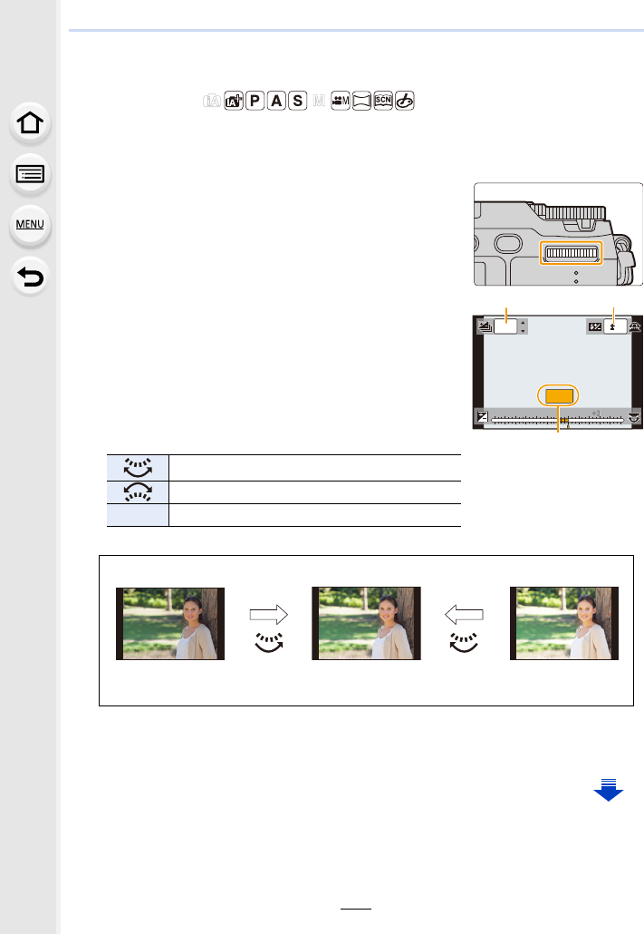644x934 pixels.
Task: Click the highlighted rear dial on camera illustration
Action: click(x=572, y=253)
